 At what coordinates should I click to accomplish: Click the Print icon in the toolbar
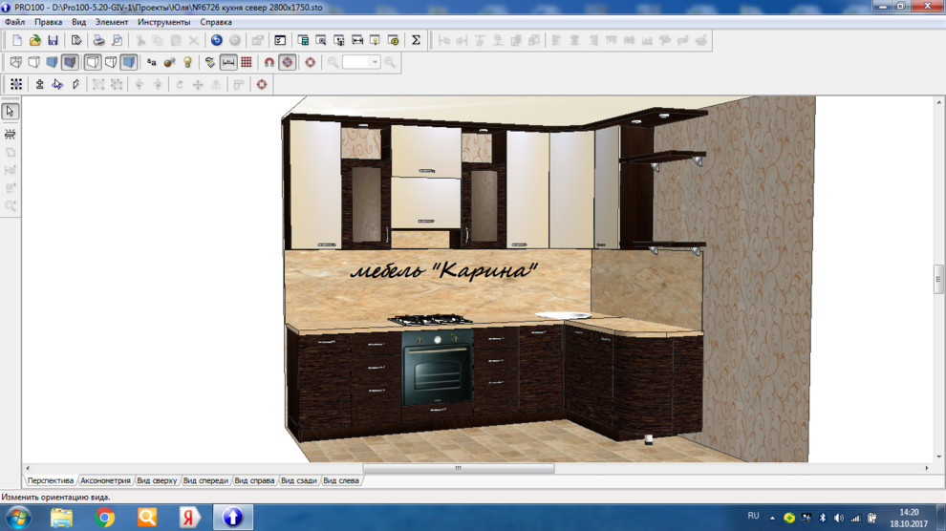[x=97, y=40]
